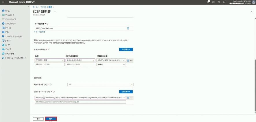Click the + ルート証明書 link
This screenshot has width=256, height=122.
(x=40, y=32)
